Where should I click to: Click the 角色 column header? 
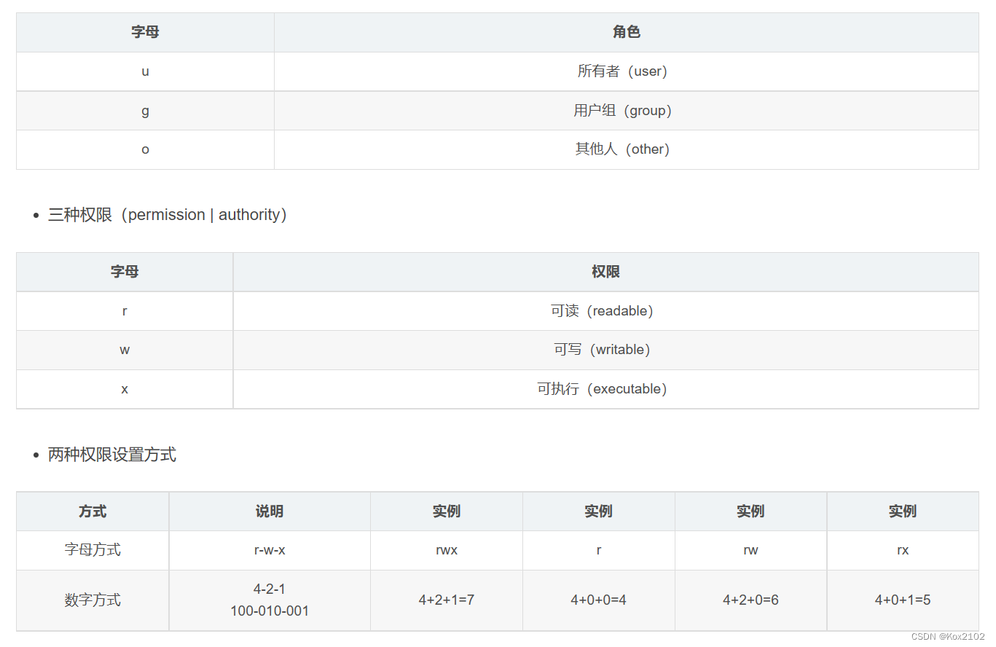627,32
